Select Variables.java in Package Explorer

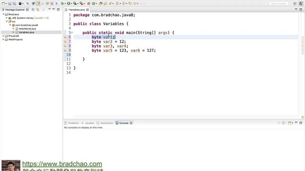[27, 32]
